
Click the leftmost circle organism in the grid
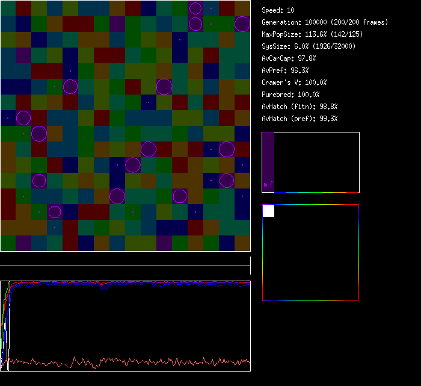pos(23,118)
